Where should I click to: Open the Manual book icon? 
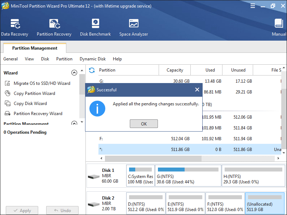coord(279,23)
